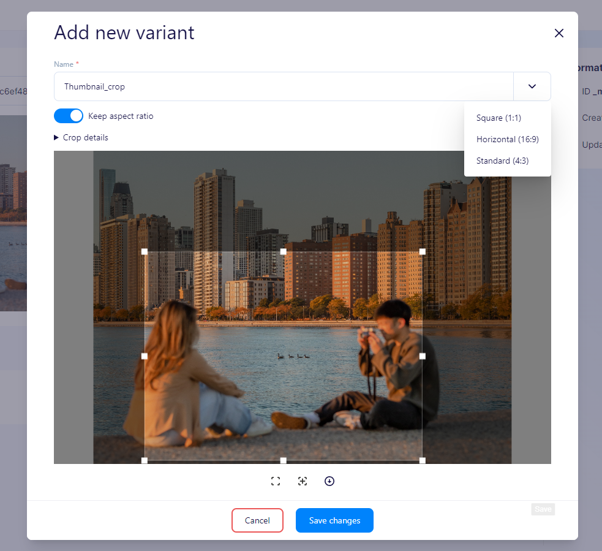Select Horizontal (16:9) preset

[x=507, y=140]
